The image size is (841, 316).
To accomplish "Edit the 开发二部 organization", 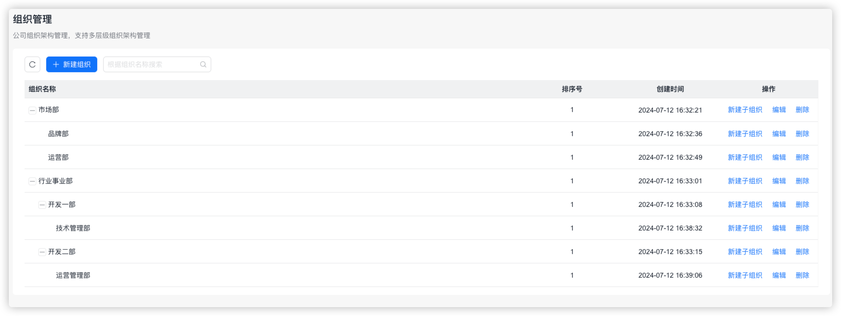I will 779,252.
